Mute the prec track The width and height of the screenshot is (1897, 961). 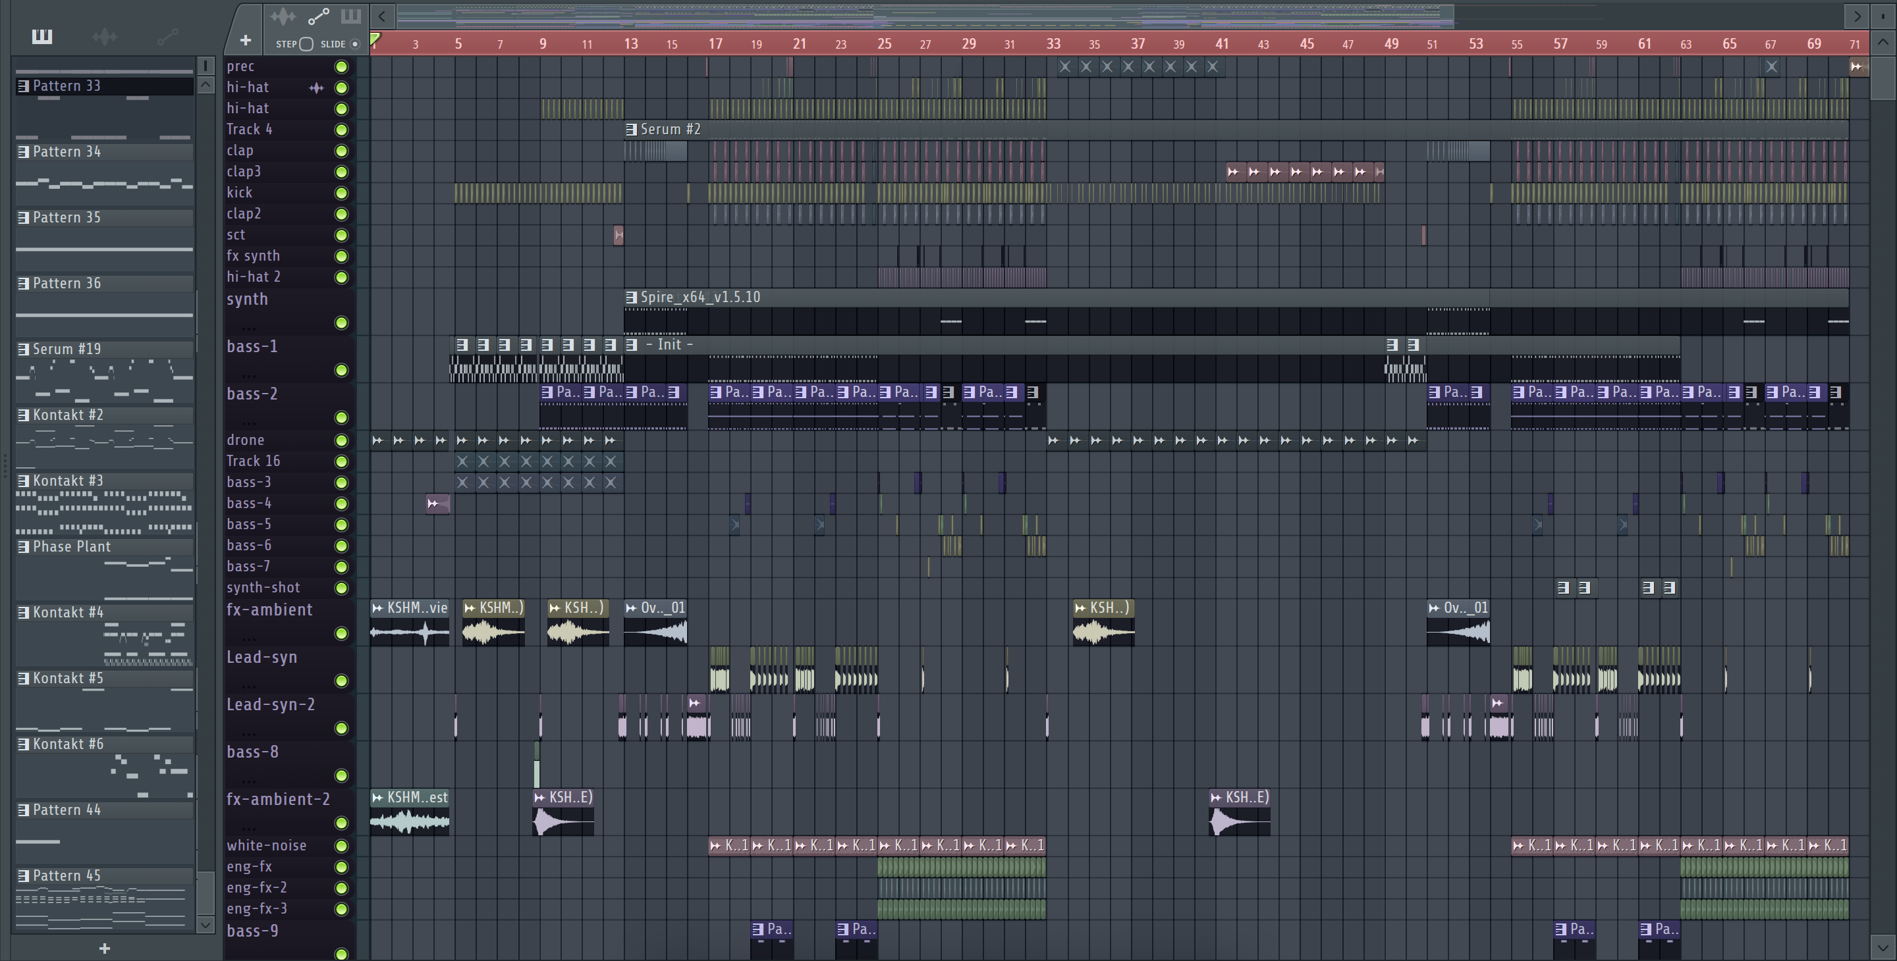click(x=342, y=67)
